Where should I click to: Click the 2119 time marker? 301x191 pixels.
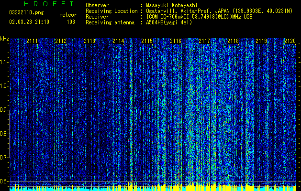coord(261,41)
